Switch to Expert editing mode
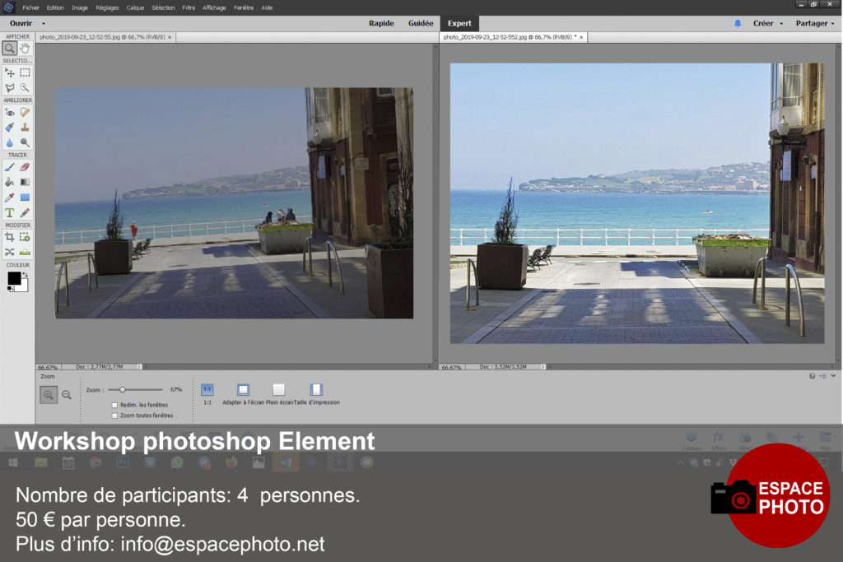843x562 pixels. pyautogui.click(x=459, y=24)
